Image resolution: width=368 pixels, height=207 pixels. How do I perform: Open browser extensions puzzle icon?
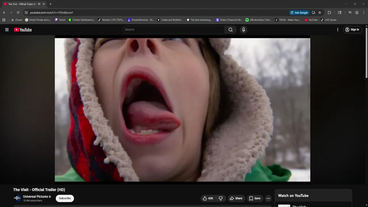point(329,13)
